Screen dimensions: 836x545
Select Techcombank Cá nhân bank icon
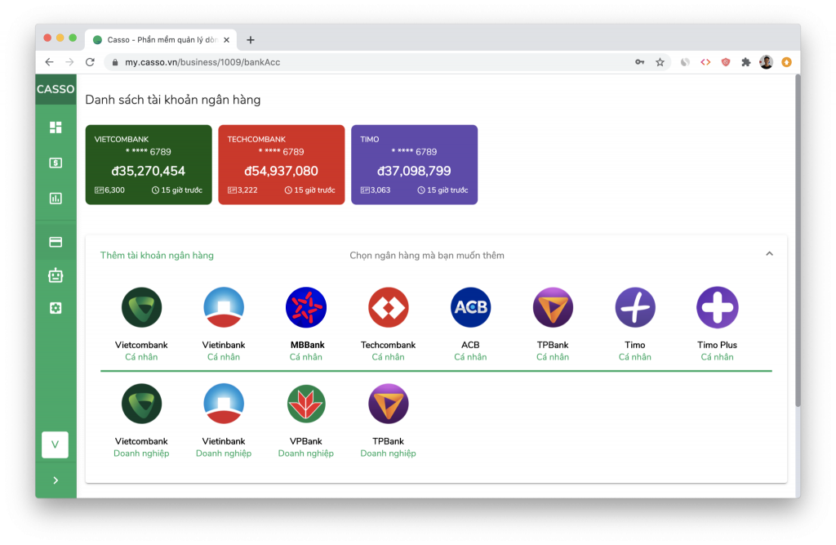(388, 307)
